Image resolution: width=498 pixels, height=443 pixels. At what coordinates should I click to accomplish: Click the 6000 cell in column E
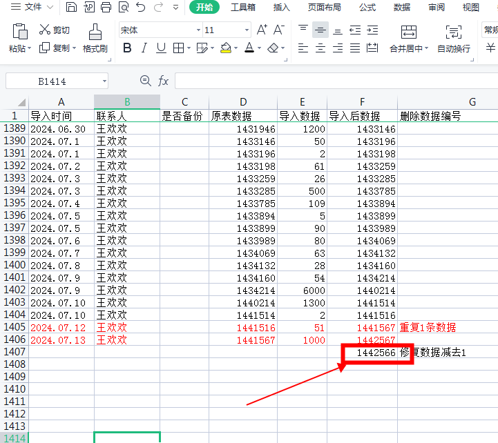[x=302, y=290]
